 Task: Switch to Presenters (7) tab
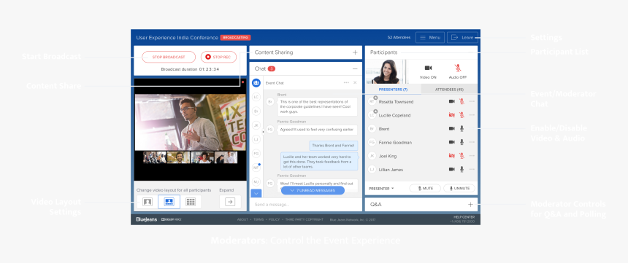tap(393, 90)
